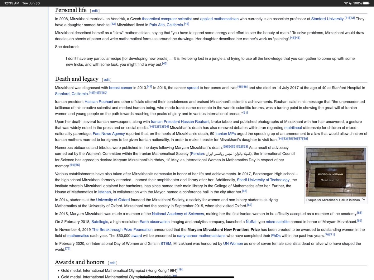Image resolution: width=374 pixels, height=280 pixels.
Task: Open the applied mathematician link
Action: 219,19
